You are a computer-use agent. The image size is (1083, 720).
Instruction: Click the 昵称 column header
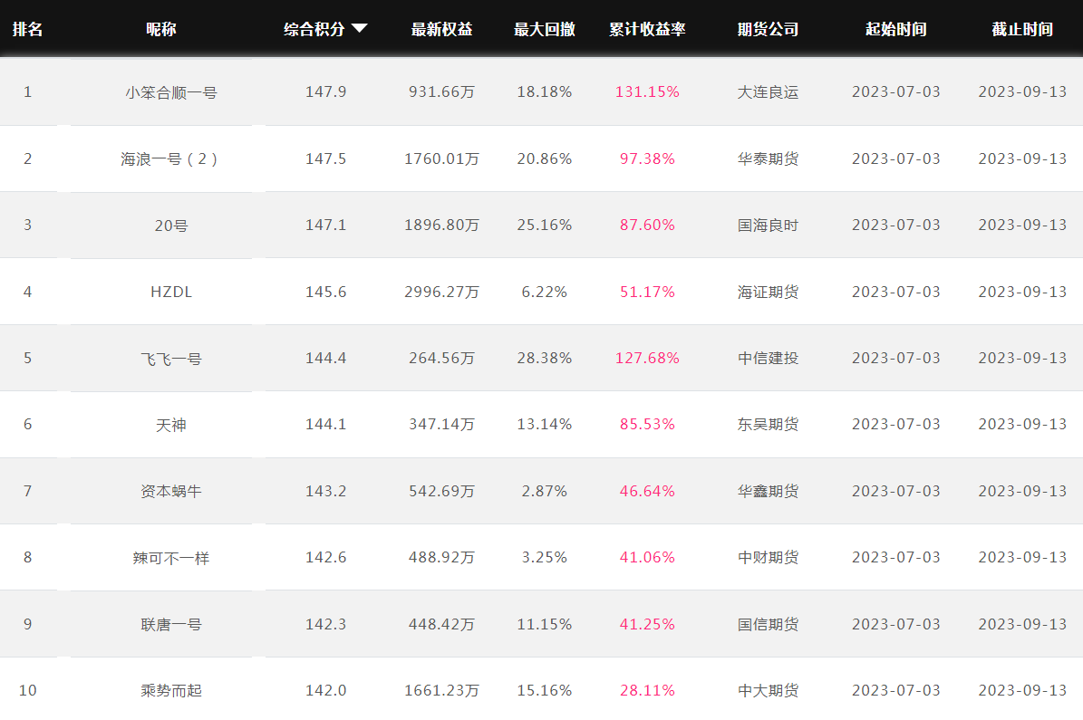161,29
